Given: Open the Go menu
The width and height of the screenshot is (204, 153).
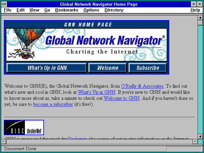Looking at the screenshot, I should click(x=47, y=10).
